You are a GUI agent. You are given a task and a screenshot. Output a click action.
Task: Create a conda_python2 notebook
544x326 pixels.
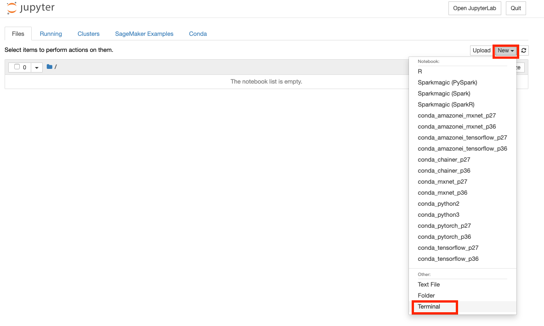(463, 204)
